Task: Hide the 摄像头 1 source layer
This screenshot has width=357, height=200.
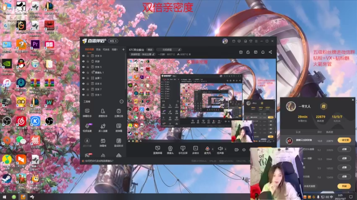Action: tap(83, 72)
